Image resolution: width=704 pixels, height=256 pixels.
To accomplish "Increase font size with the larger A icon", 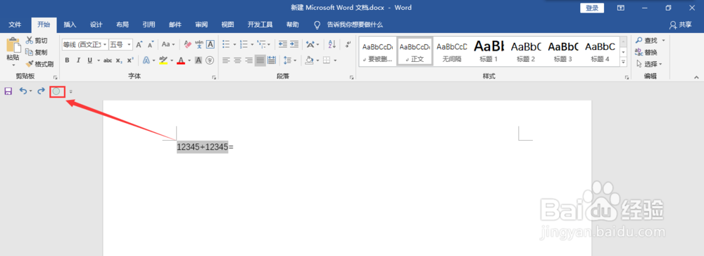I will click(139, 44).
